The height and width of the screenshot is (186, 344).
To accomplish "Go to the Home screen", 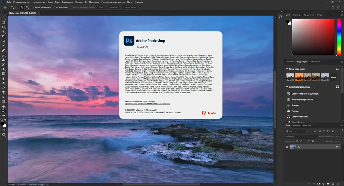I will pos(5,8).
